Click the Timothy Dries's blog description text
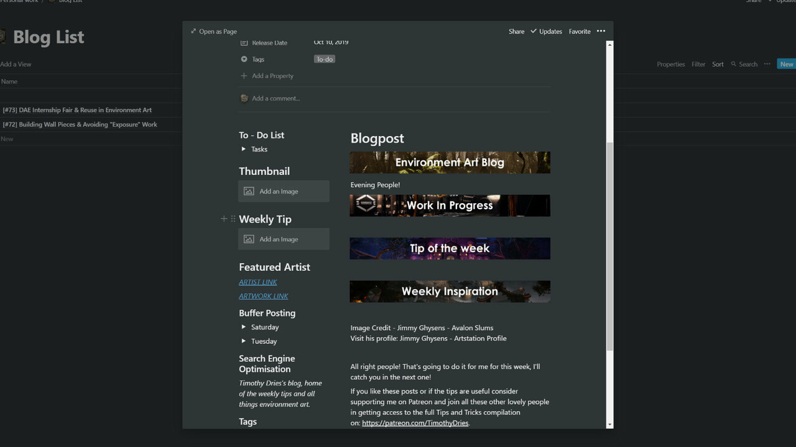 pyautogui.click(x=280, y=394)
